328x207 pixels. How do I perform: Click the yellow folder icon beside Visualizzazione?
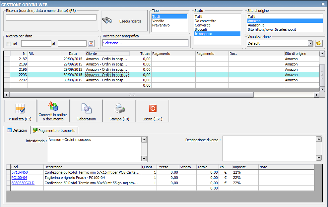coord(319,43)
